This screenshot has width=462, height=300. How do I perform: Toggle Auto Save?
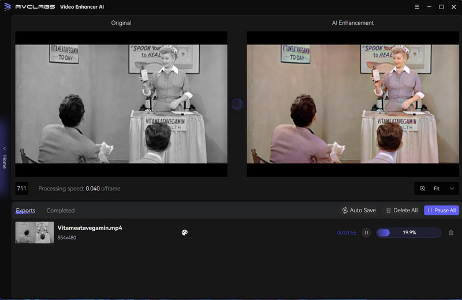click(359, 210)
